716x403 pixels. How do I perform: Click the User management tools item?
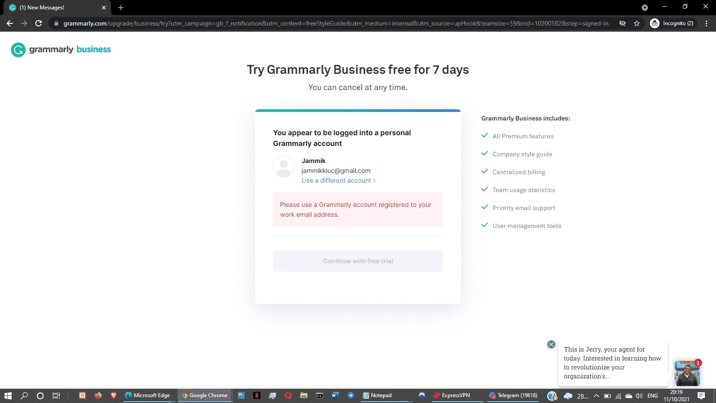point(527,226)
